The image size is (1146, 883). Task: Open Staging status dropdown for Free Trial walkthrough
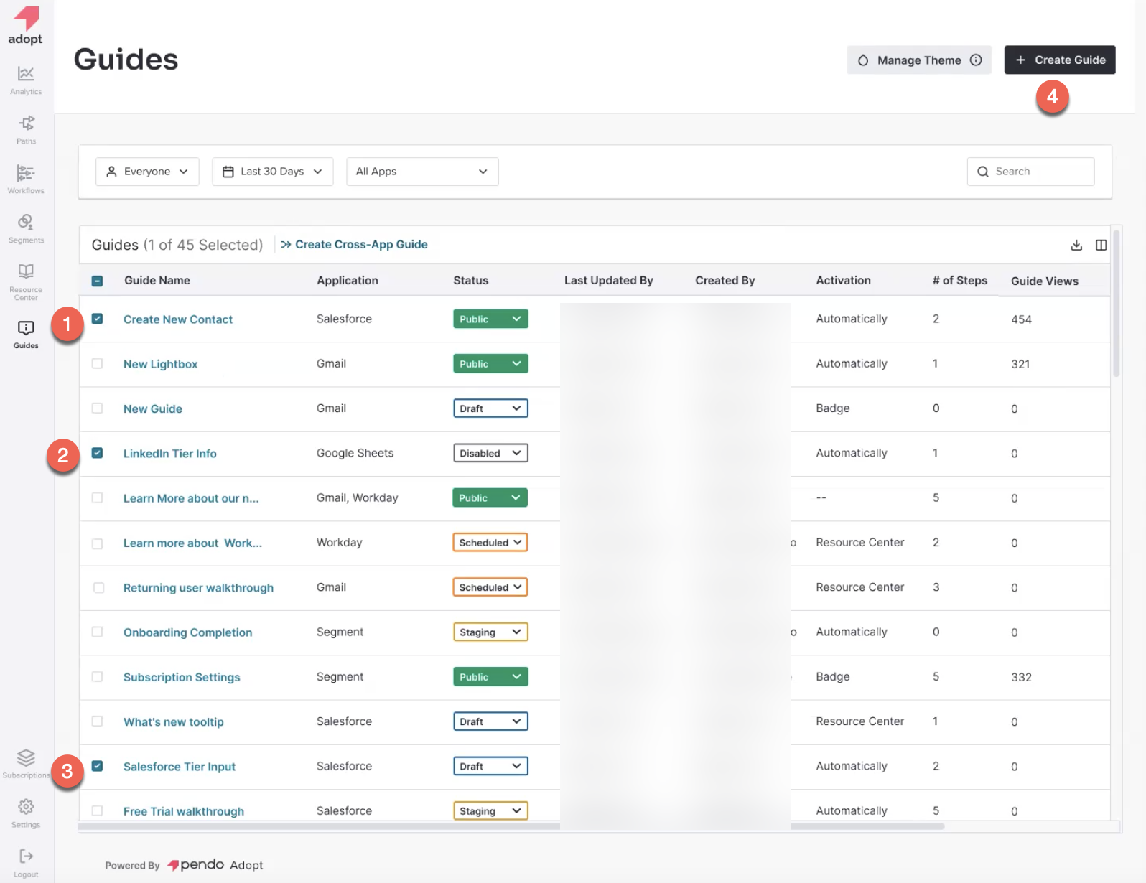pyautogui.click(x=490, y=810)
